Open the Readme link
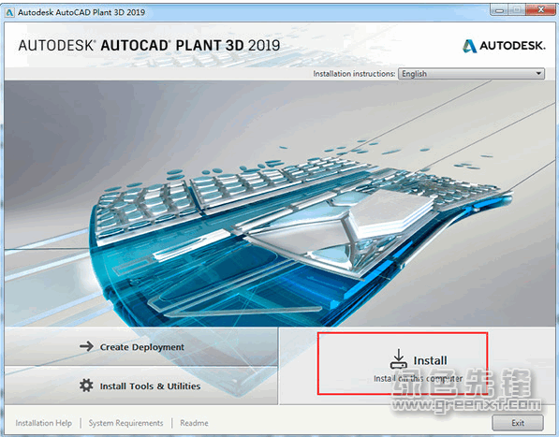 point(195,423)
